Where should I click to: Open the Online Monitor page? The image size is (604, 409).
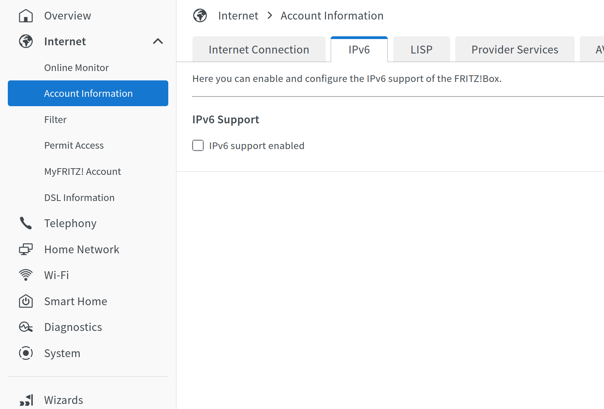[77, 67]
